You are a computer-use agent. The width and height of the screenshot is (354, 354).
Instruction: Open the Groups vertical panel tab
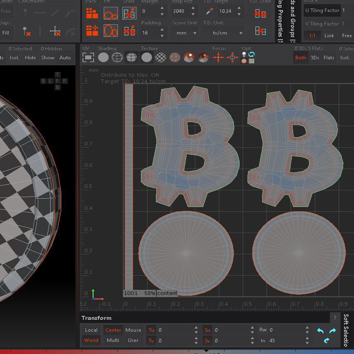(293, 21)
